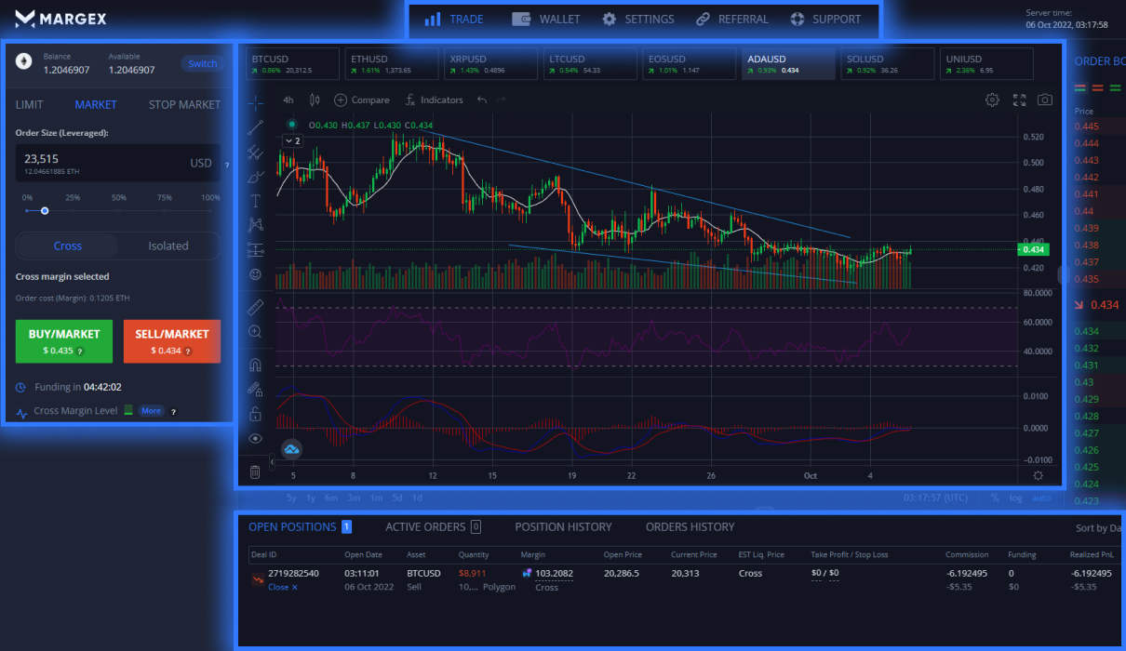Screen dimensions: 1126x651
Task: Toggle auto scale on chart
Action: click(x=1040, y=498)
